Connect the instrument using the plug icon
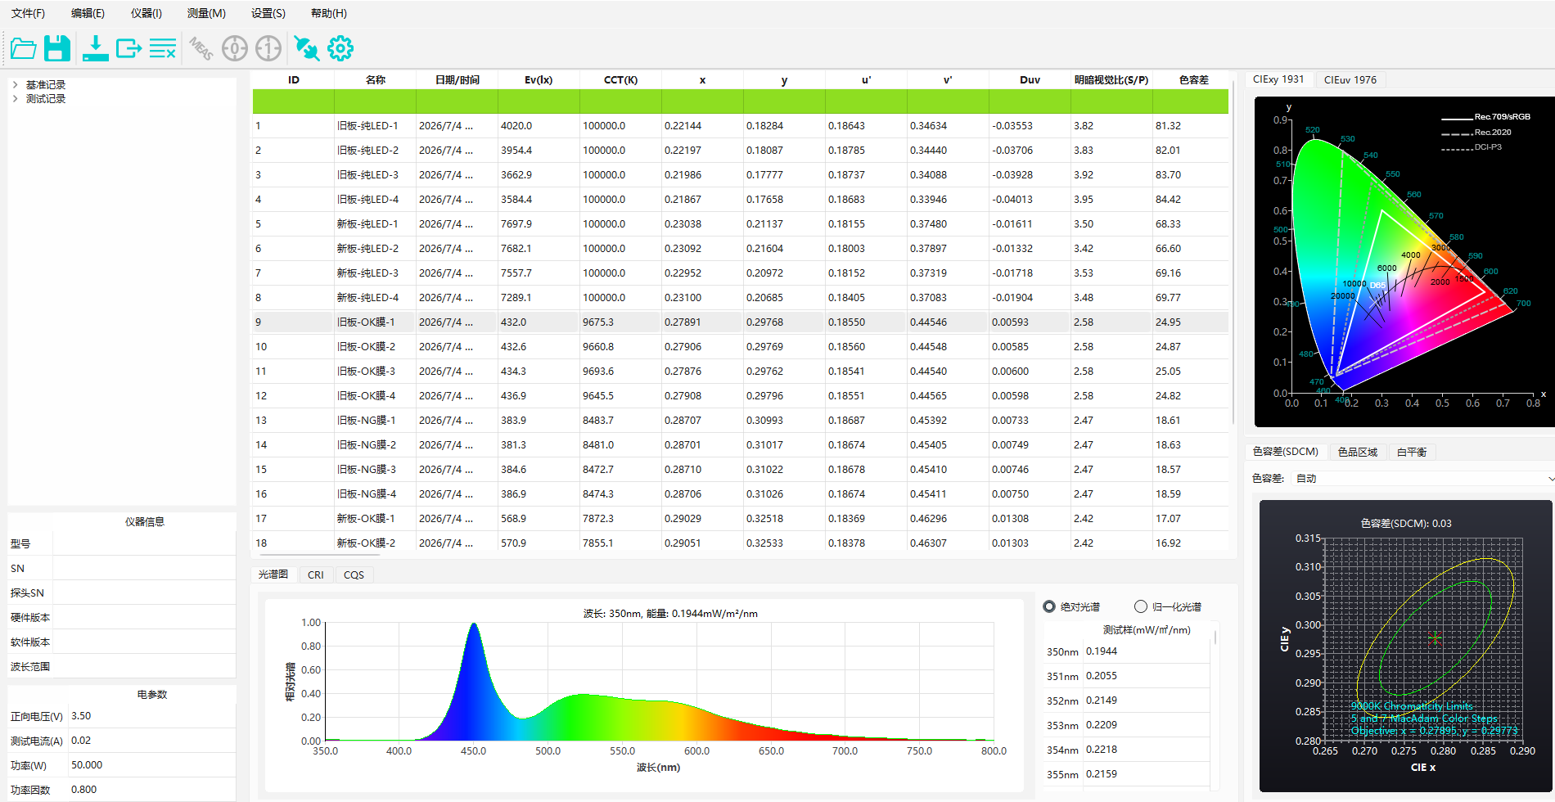The height and width of the screenshot is (802, 1555). (307, 49)
